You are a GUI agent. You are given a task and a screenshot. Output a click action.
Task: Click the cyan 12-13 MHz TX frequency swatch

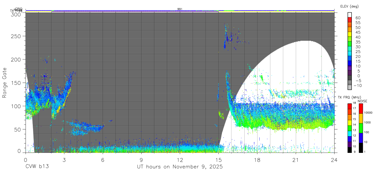(350, 134)
